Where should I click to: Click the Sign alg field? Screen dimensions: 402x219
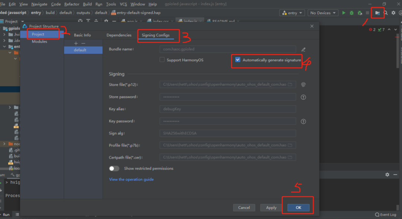228,133
